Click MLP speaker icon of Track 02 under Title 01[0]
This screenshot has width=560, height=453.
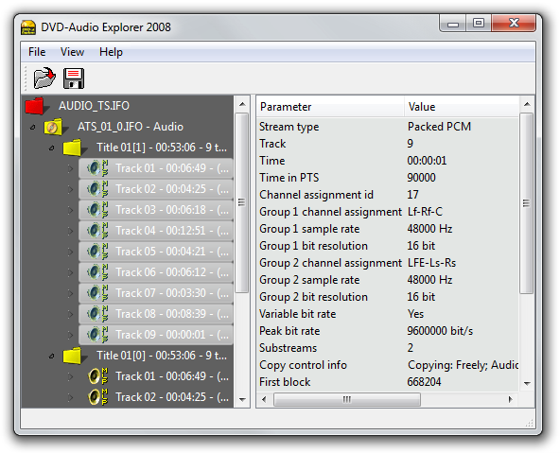click(x=97, y=397)
